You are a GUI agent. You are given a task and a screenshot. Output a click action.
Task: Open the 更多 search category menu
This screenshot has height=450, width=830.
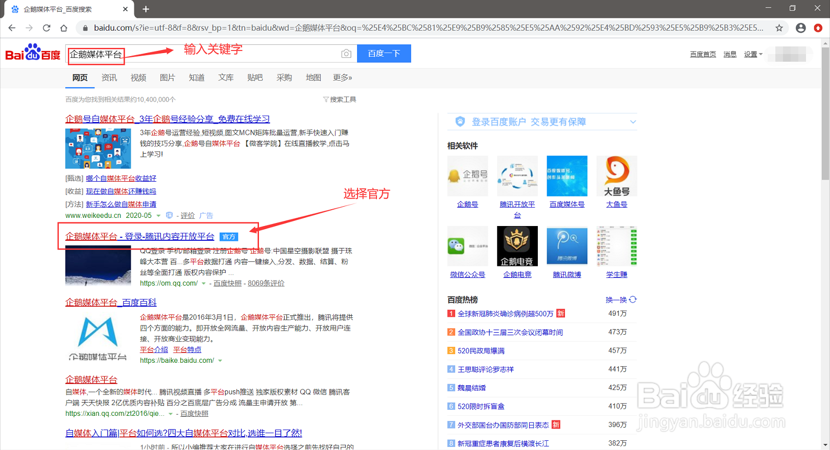click(342, 78)
